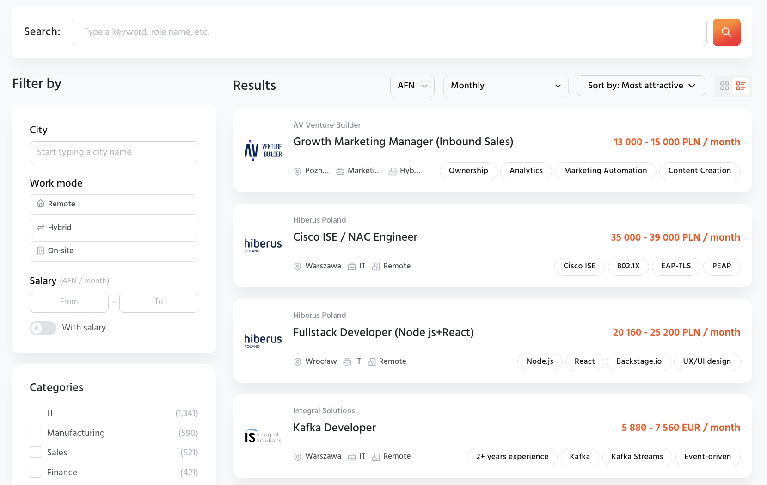Click the AV Venture Builder company logo

click(263, 150)
